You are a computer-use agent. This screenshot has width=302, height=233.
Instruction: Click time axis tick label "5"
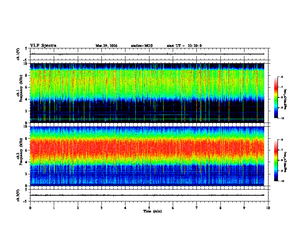pyautogui.click(x=149, y=208)
